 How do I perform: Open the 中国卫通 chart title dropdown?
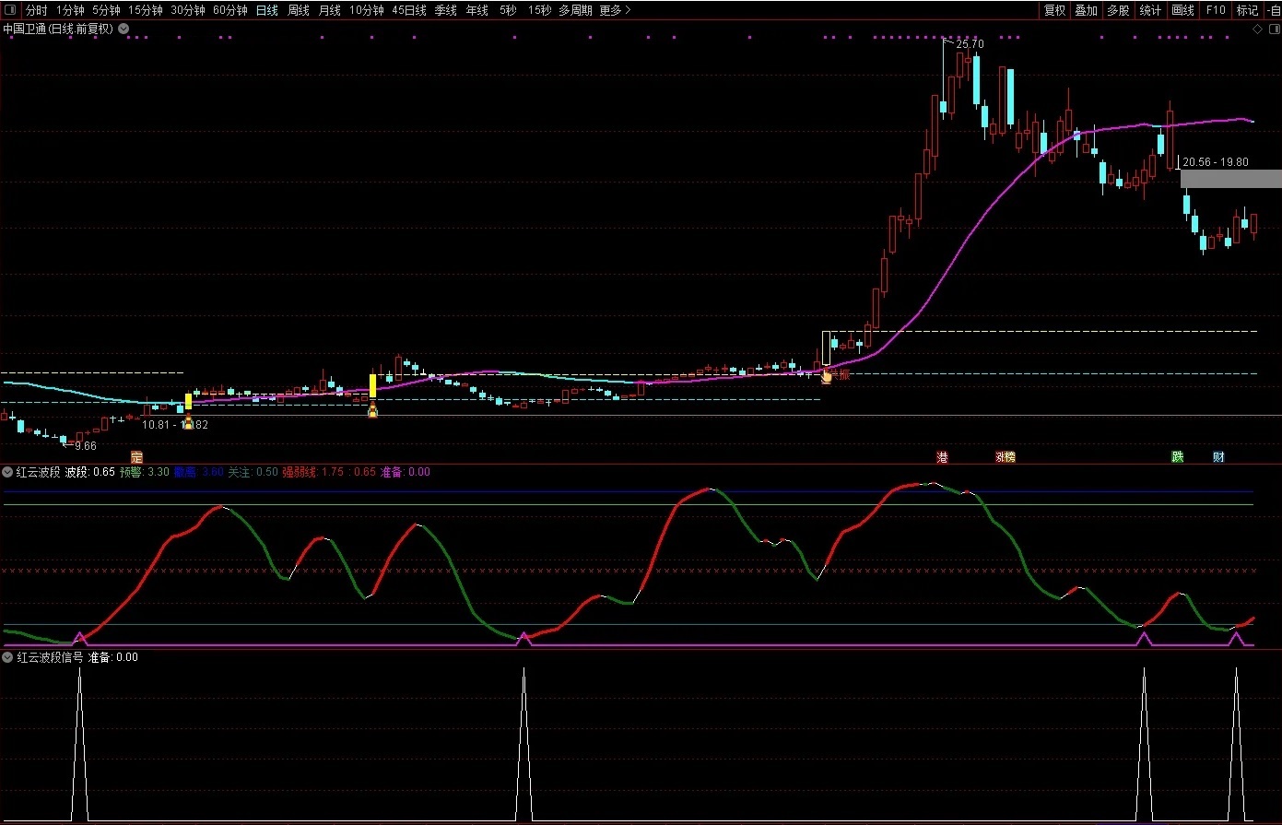pos(123,29)
